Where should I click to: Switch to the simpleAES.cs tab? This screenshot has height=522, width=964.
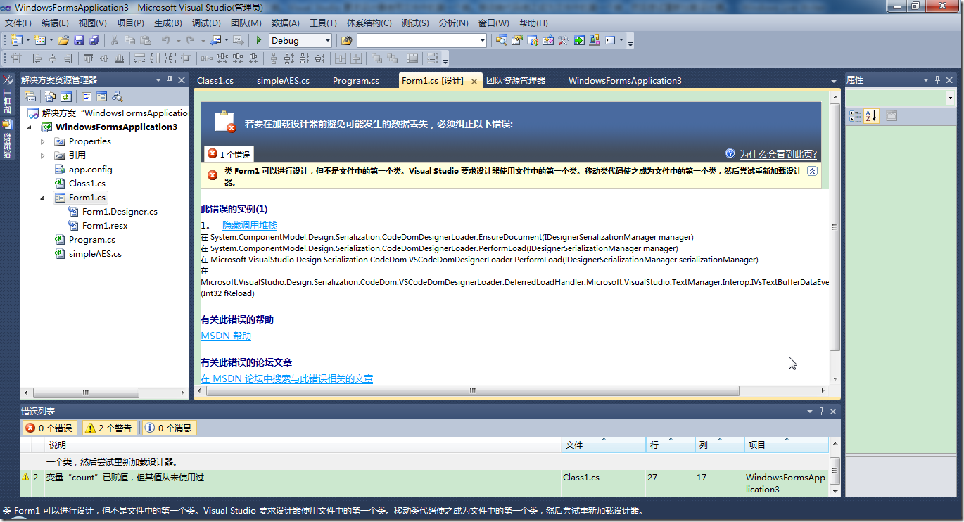[x=283, y=81]
